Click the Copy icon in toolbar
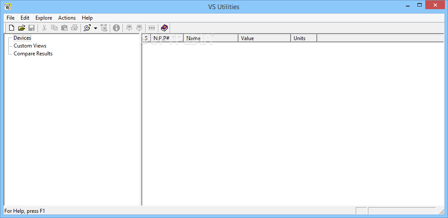The image size is (448, 218). [54, 28]
